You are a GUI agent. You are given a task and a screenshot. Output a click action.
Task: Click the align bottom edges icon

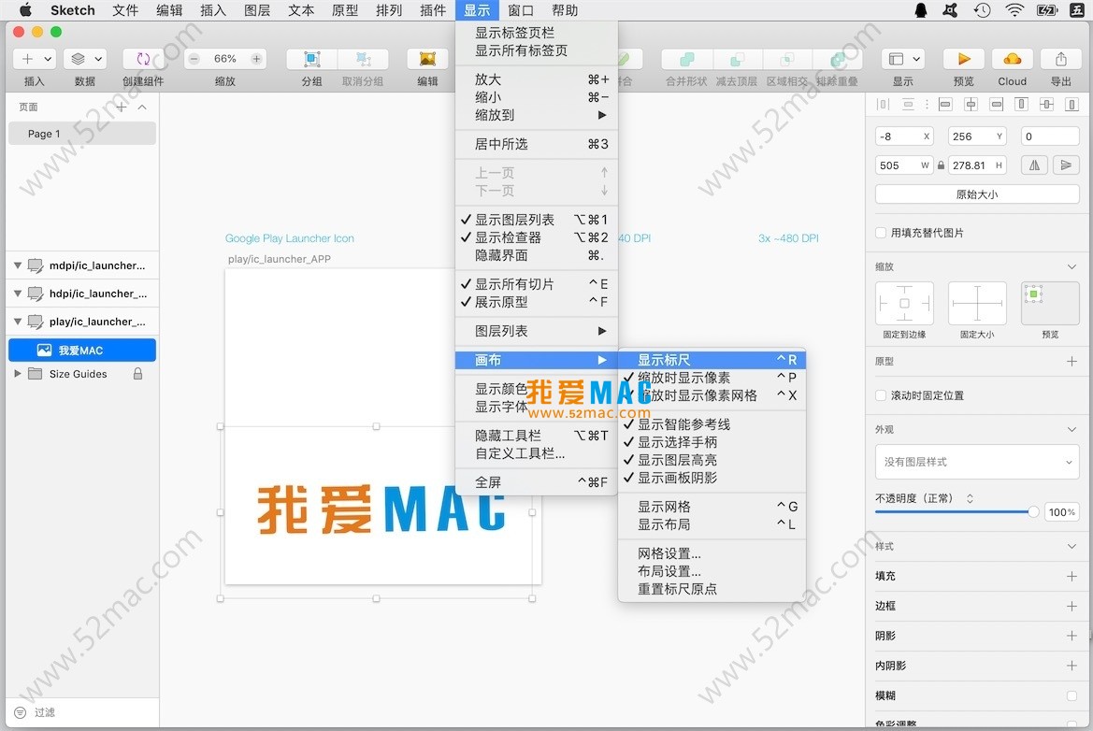1072,105
